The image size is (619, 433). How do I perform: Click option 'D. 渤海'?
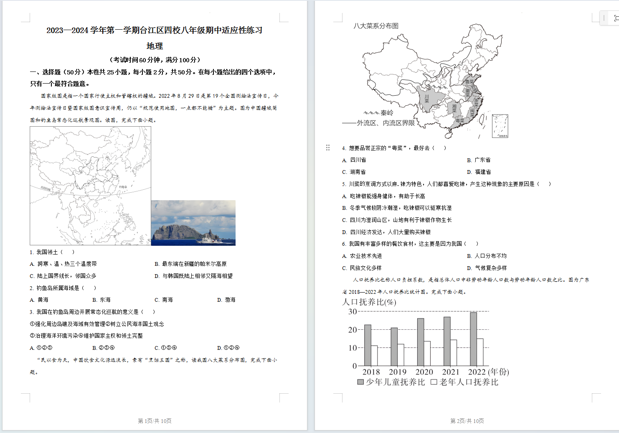click(x=226, y=300)
